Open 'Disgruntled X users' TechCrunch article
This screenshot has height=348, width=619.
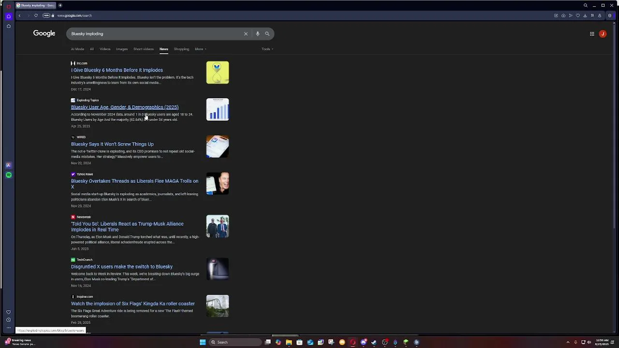122,266
